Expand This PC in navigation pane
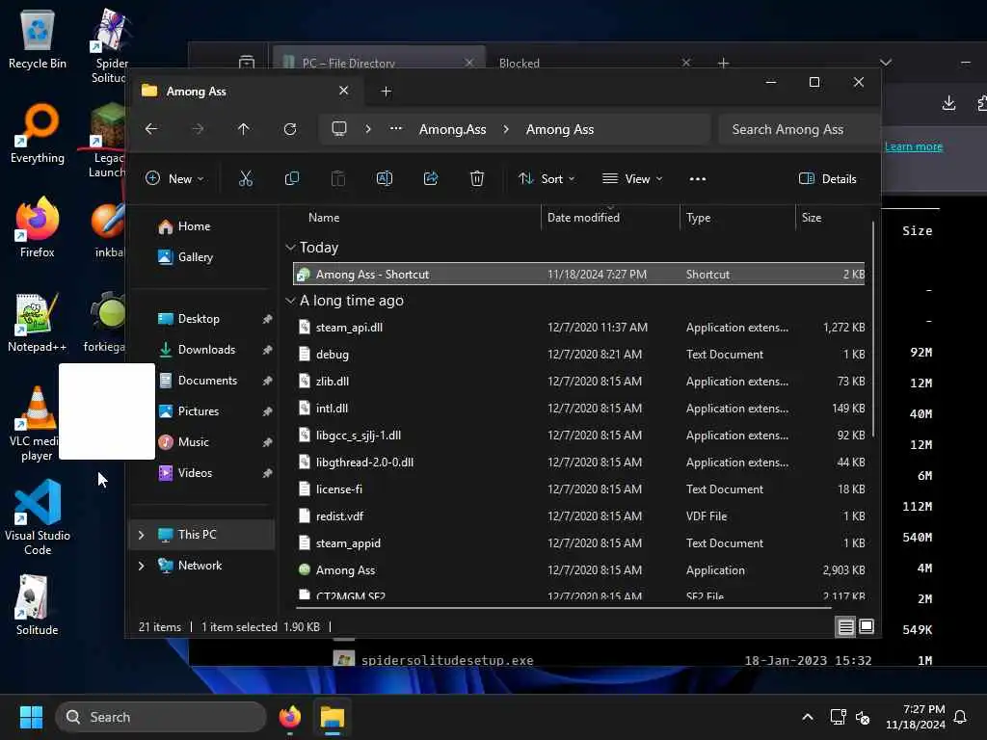 (141, 534)
